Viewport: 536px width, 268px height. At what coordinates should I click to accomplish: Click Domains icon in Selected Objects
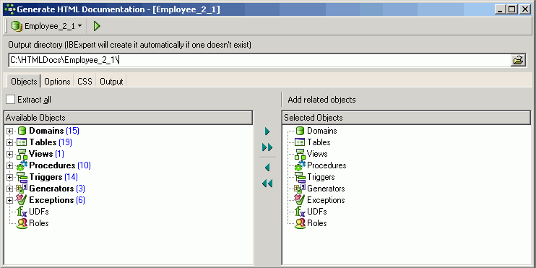[300, 131]
